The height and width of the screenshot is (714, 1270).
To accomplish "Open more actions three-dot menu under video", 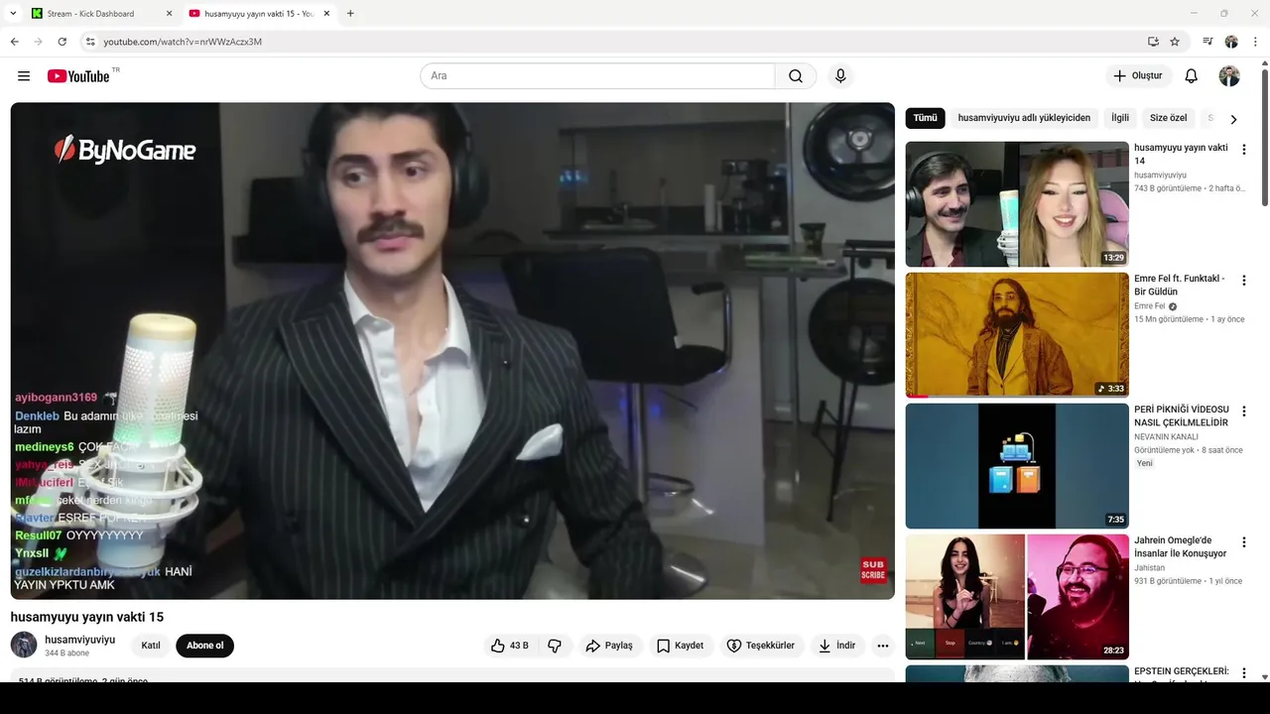I will pyautogui.click(x=883, y=646).
